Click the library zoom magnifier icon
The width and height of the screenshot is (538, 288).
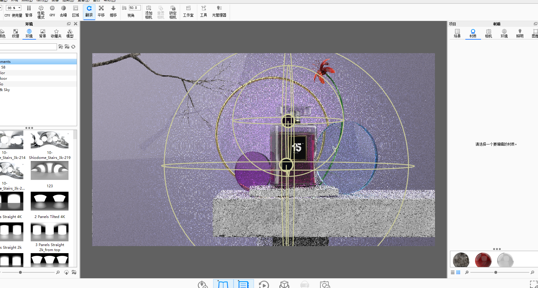click(x=58, y=272)
